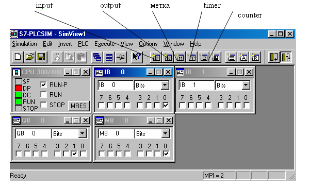
Task: Toggle bit 1 in the QB 0 window
Action: coord(74,153)
